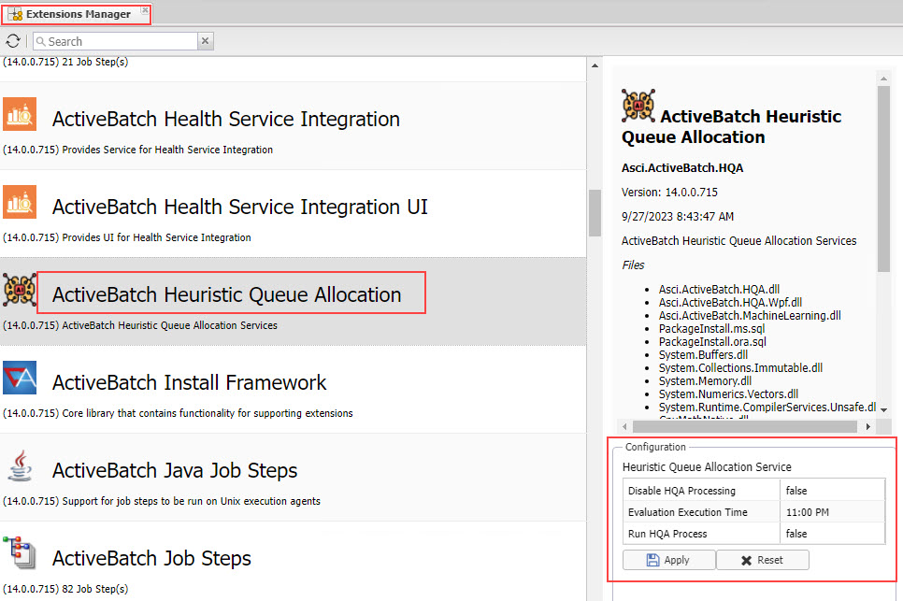
Task: Click the details panel scroll up arrow
Action: (883, 79)
